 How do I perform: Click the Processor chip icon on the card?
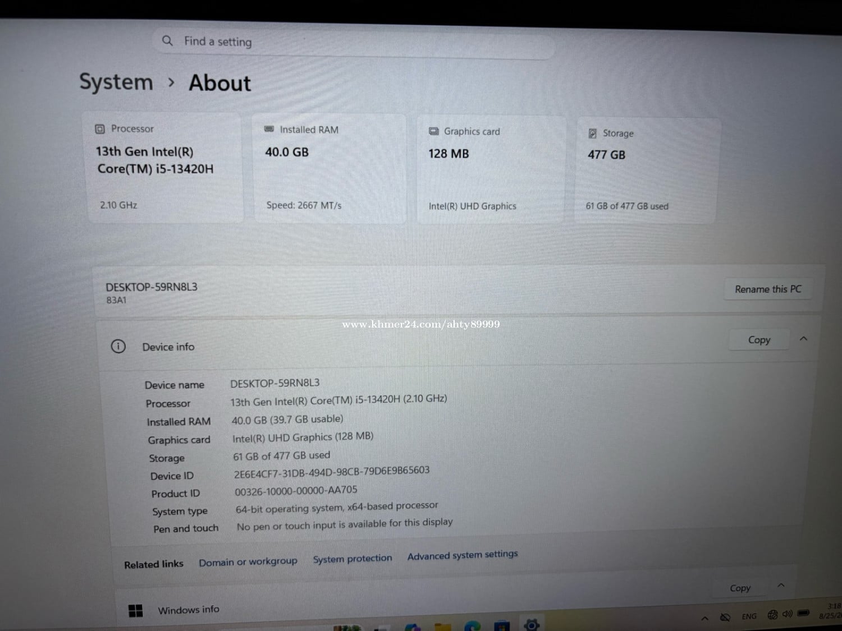[x=100, y=129]
